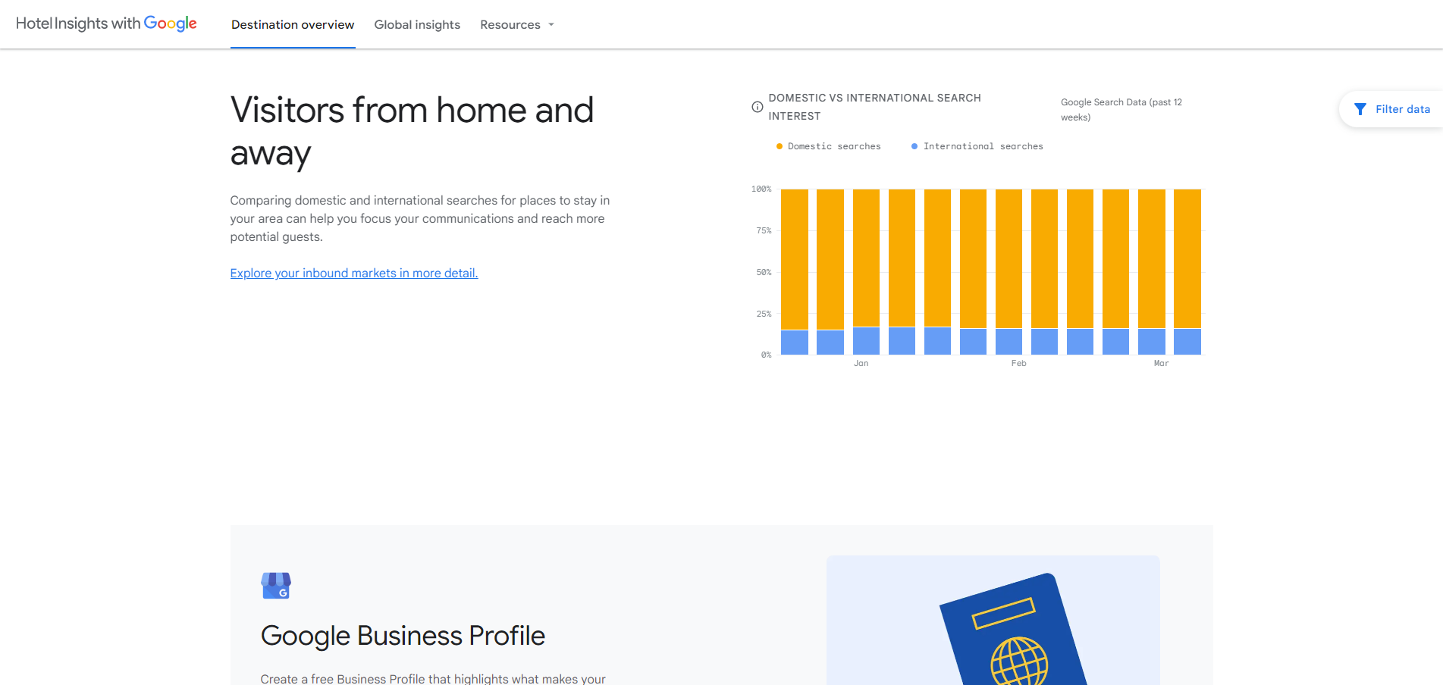
Task: Click the 'Comparing domestic and international searches' paragraph
Action: click(x=420, y=218)
